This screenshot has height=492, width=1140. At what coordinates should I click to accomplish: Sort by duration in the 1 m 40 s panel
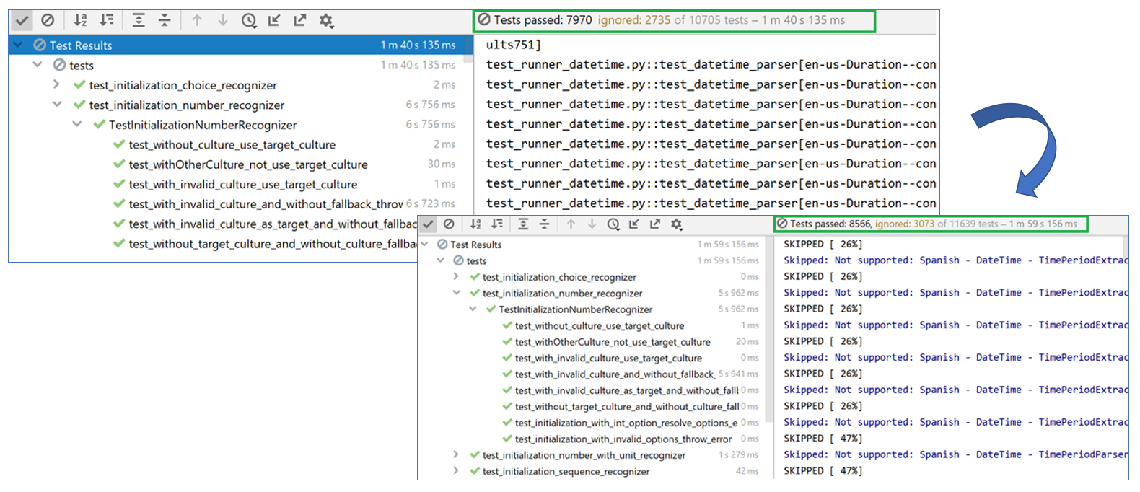tap(106, 20)
